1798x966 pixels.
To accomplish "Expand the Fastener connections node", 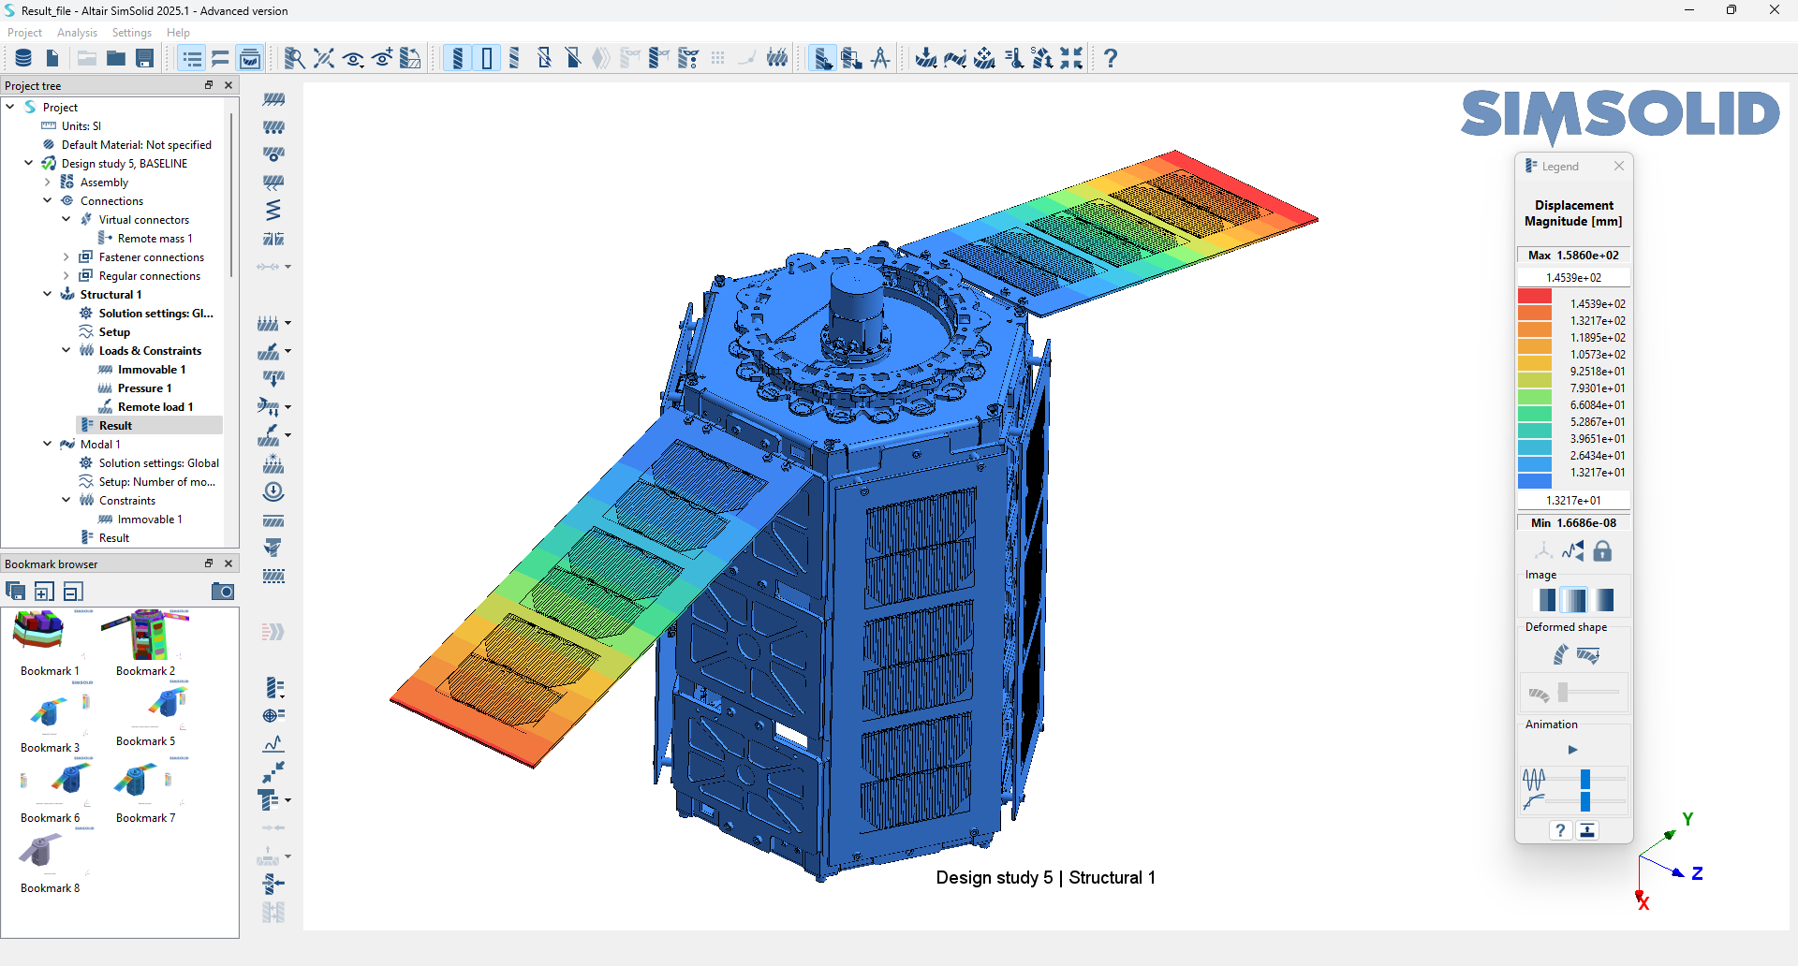I will click(66, 256).
